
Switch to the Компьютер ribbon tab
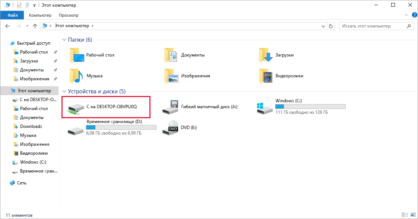tap(40, 15)
